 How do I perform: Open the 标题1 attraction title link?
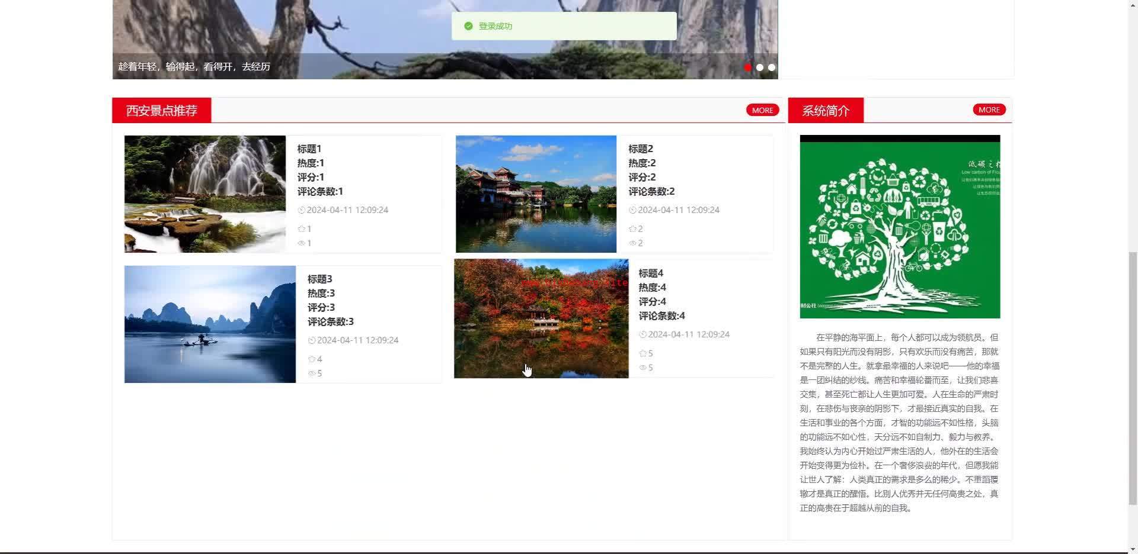pos(309,149)
